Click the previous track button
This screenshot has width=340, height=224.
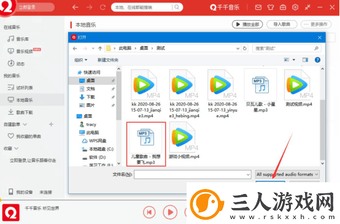click(x=149, y=212)
